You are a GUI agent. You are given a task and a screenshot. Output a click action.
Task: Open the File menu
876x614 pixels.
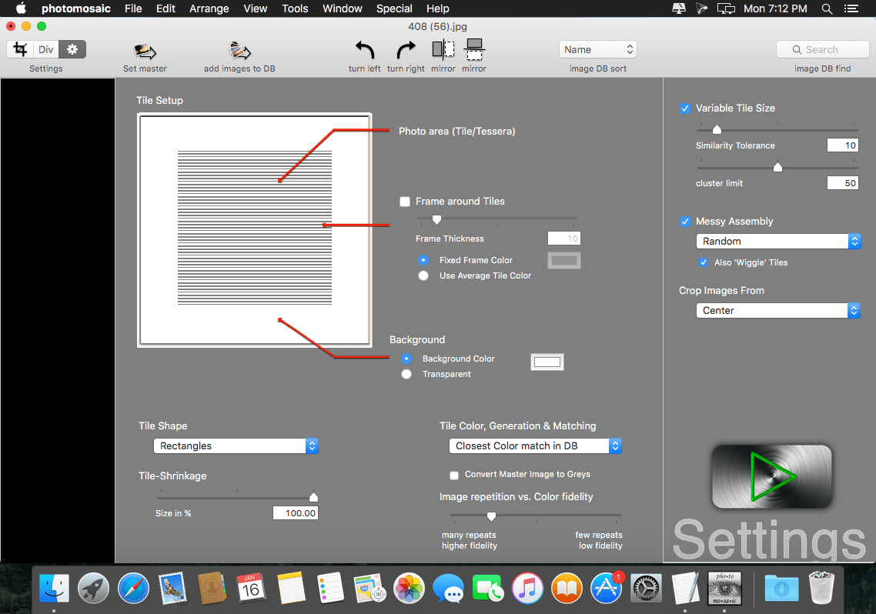133,8
